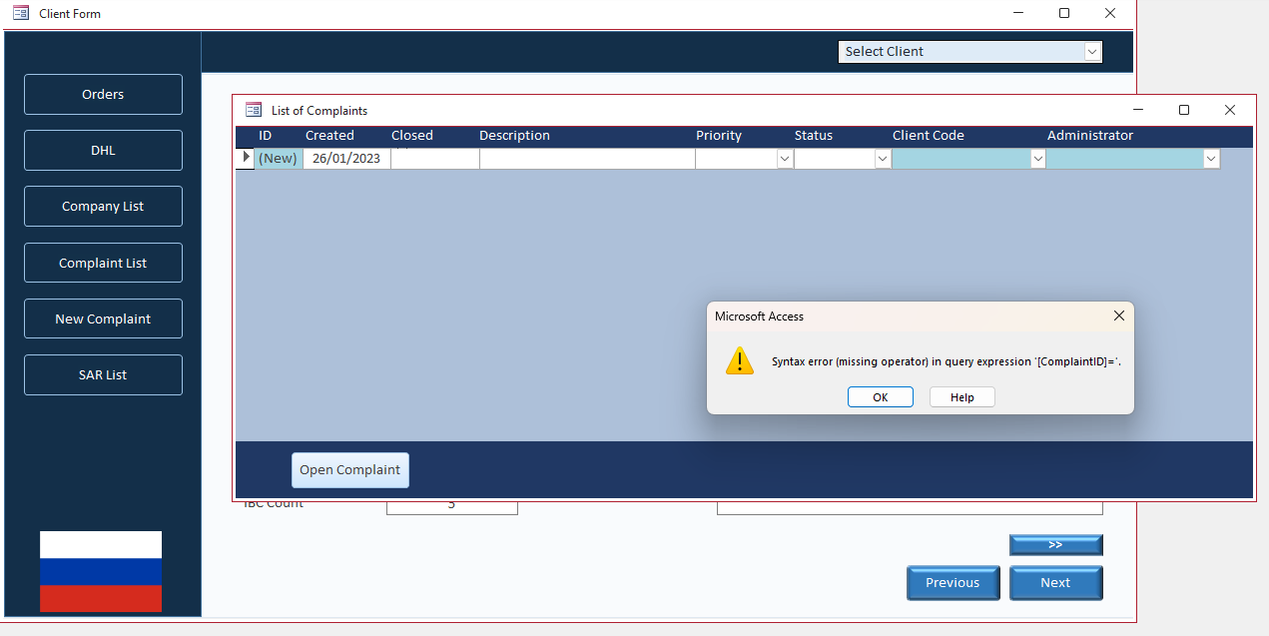Click the record selector arrow on new row
Image resolution: width=1269 pixels, height=636 pixels.
click(x=246, y=158)
